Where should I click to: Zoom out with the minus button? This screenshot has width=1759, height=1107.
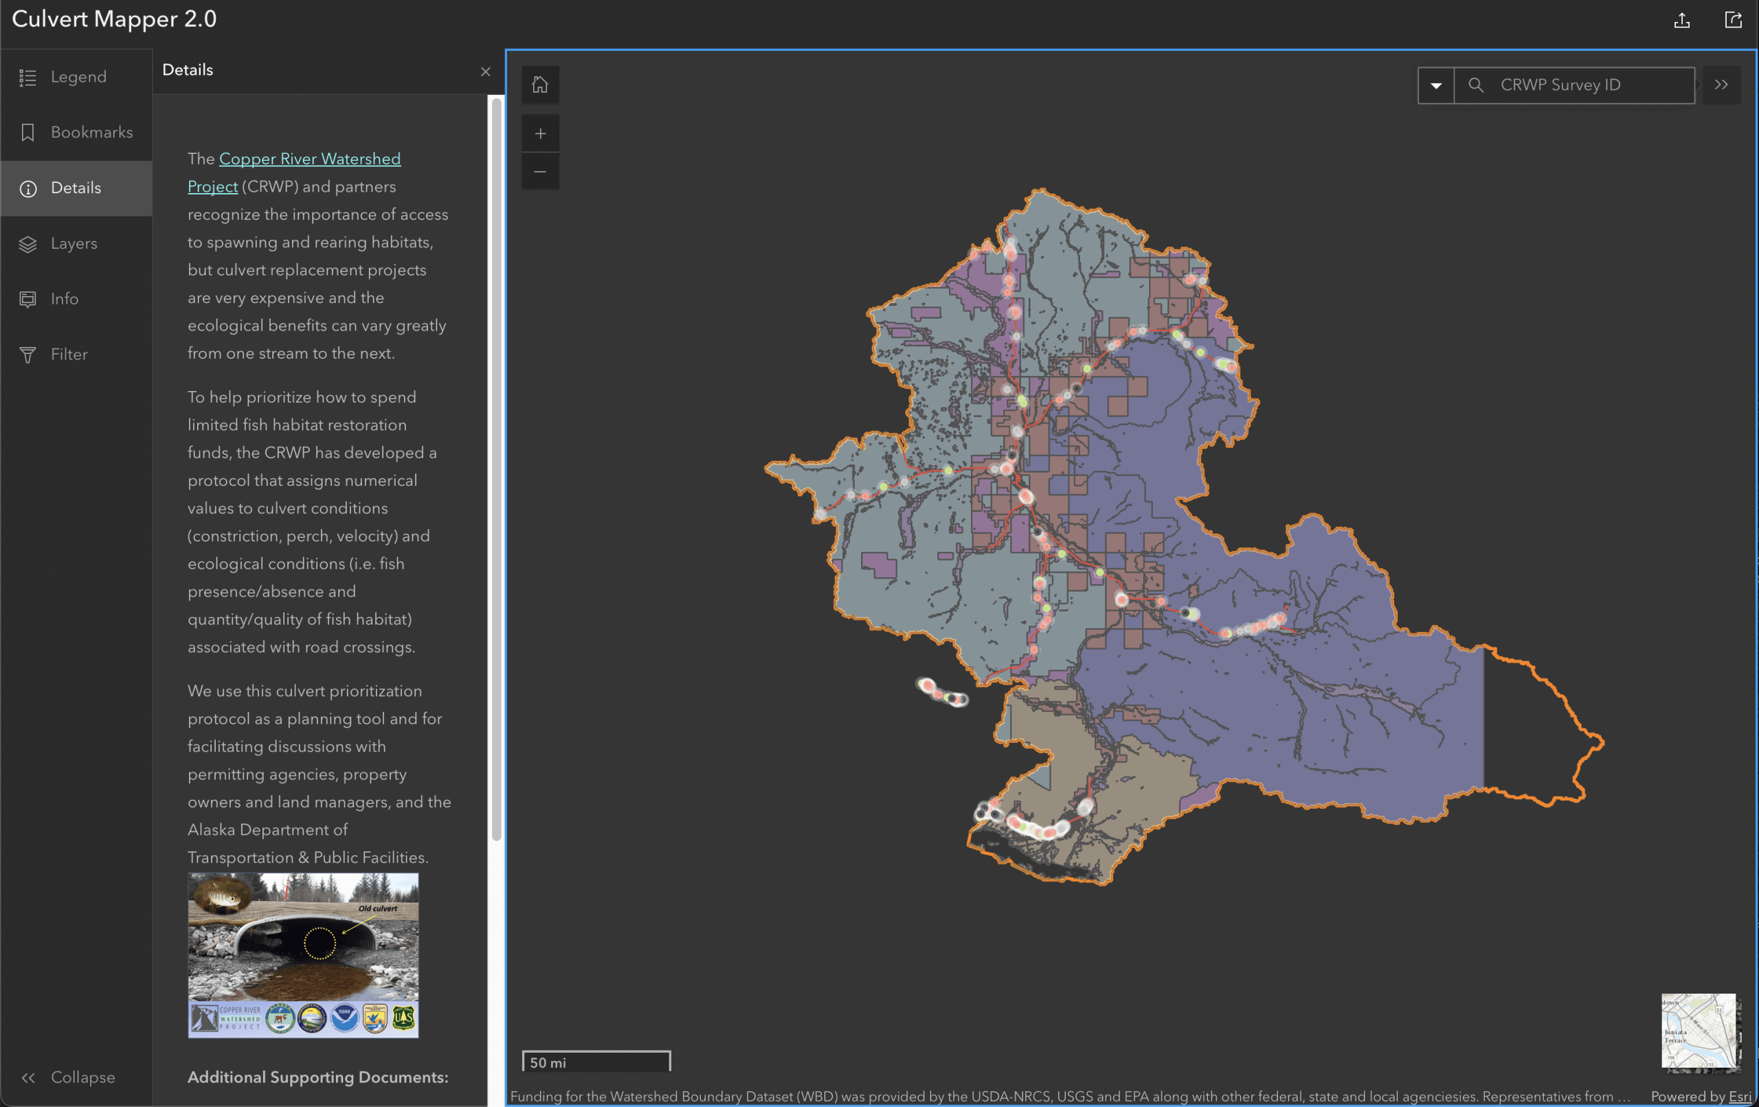(x=540, y=172)
